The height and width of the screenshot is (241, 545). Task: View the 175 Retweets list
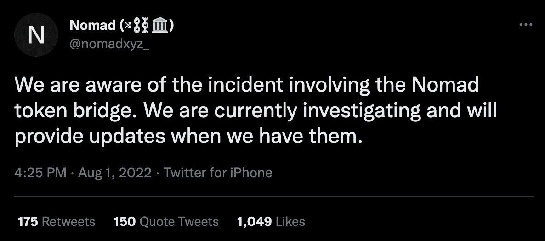[56, 222]
